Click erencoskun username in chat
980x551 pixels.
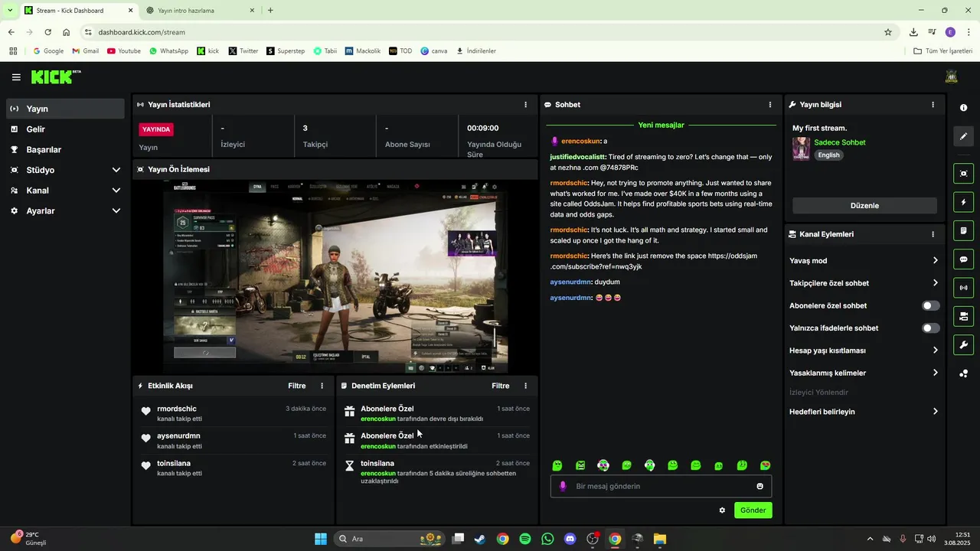581,141
